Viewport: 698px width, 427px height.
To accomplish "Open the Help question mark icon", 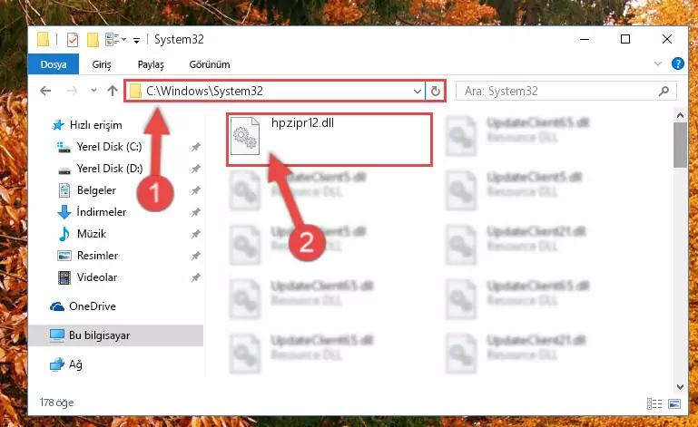I will [x=677, y=64].
